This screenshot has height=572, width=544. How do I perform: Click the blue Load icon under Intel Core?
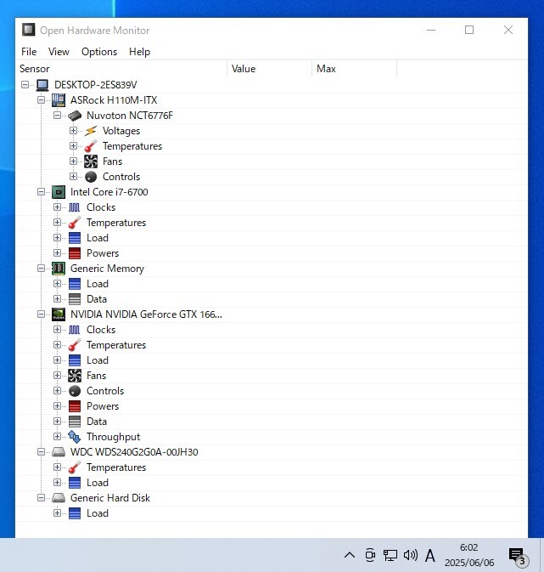(x=75, y=238)
